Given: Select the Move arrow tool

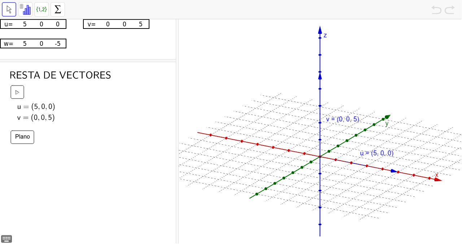Looking at the screenshot, I should click(9, 9).
